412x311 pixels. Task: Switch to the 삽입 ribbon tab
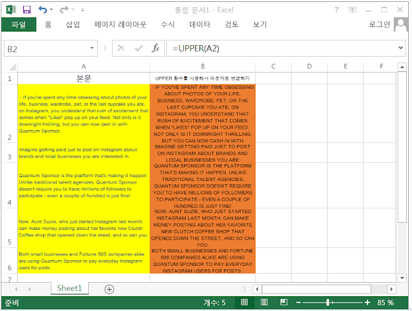(73, 24)
